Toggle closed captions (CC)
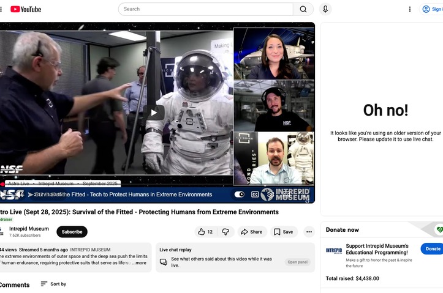 coord(255,195)
